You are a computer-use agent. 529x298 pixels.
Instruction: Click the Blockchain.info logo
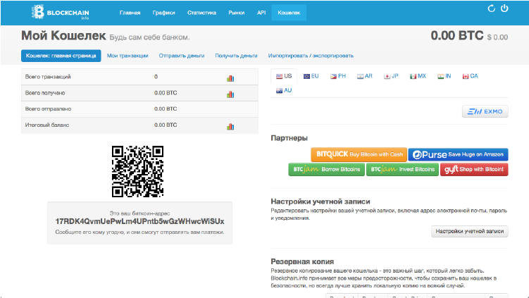pos(61,13)
